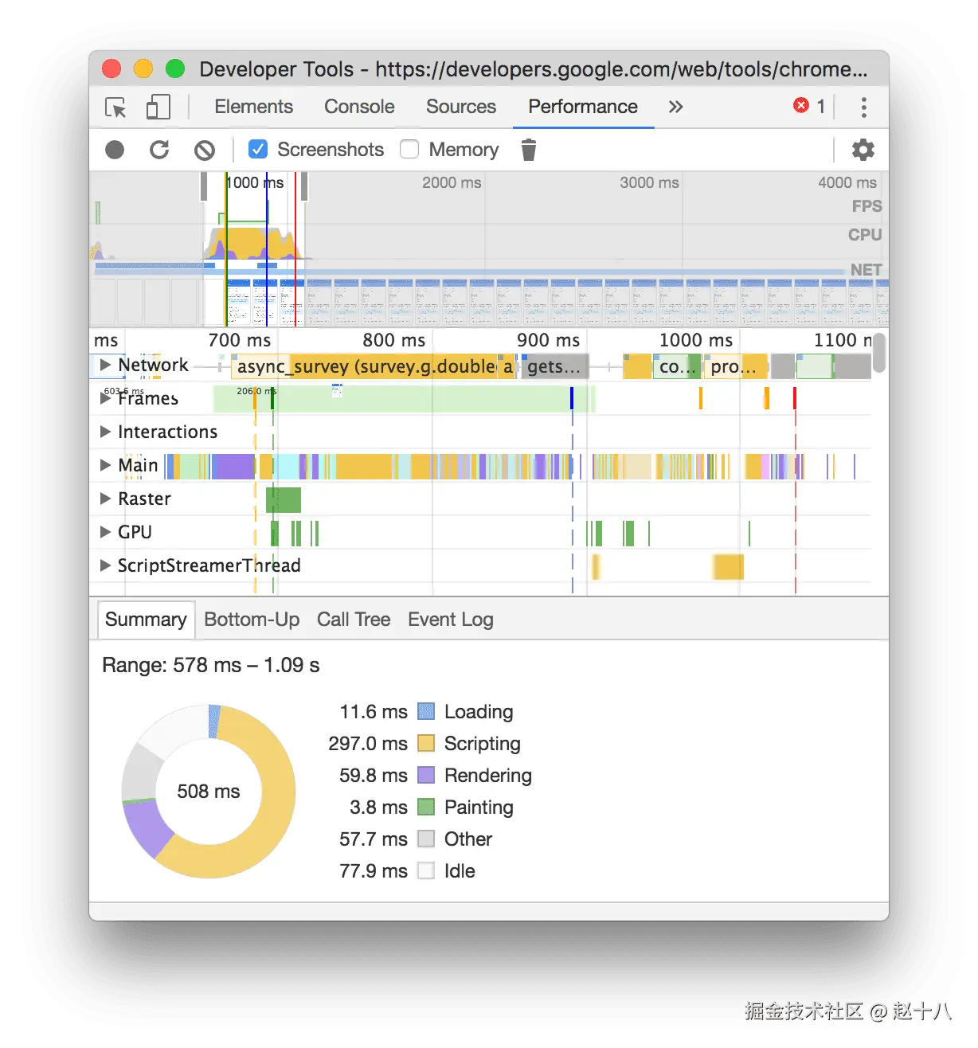Click the Rendering purple color swatch
The width and height of the screenshot is (978, 1048).
pyautogui.click(x=426, y=775)
